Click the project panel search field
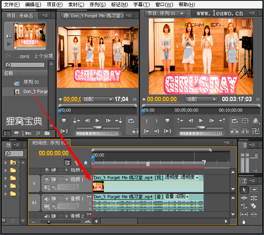Screen dimensions: 264x235 pyautogui.click(x=25, y=65)
